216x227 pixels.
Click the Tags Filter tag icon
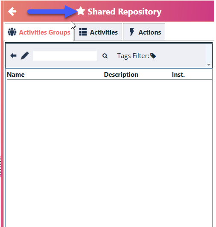click(153, 56)
